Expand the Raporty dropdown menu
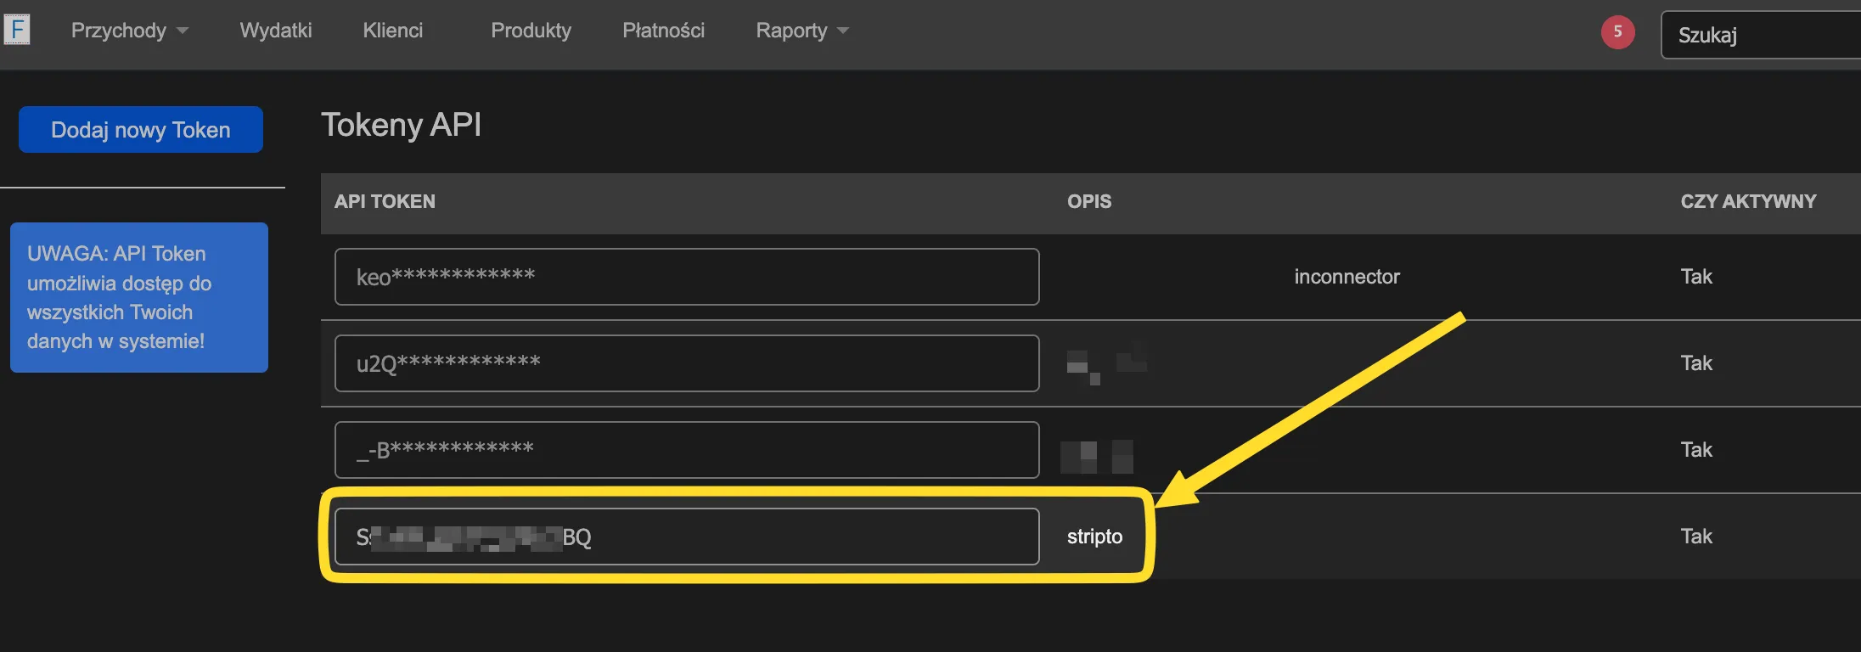1861x652 pixels. pos(801,31)
